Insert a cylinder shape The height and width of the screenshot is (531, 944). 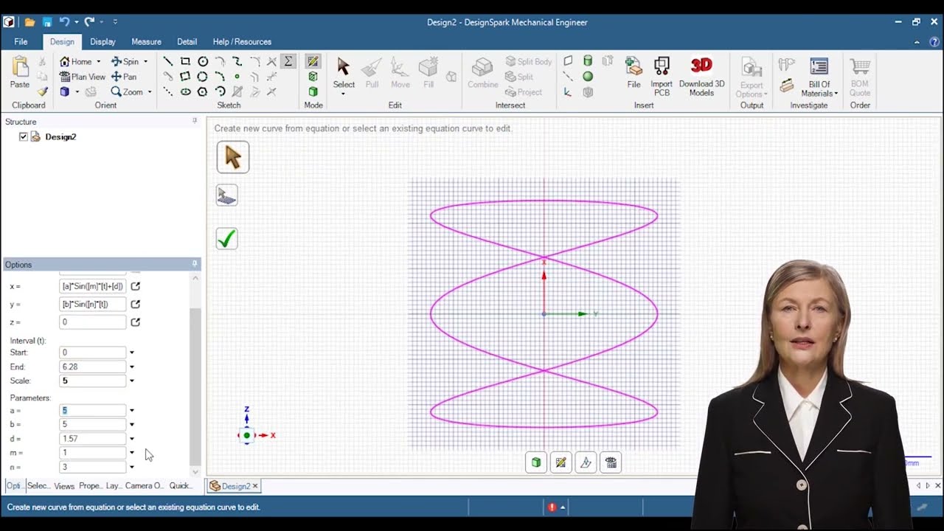point(588,61)
